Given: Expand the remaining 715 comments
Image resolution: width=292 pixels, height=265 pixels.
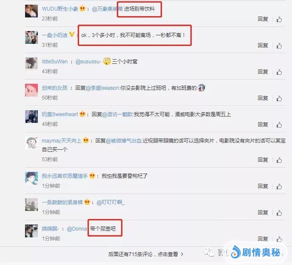Looking at the screenshot, I should click(x=146, y=254).
